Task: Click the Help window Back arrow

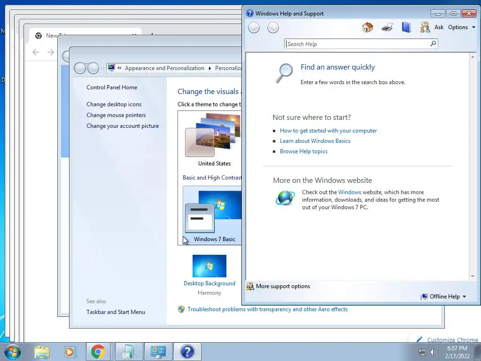Action: (x=254, y=28)
